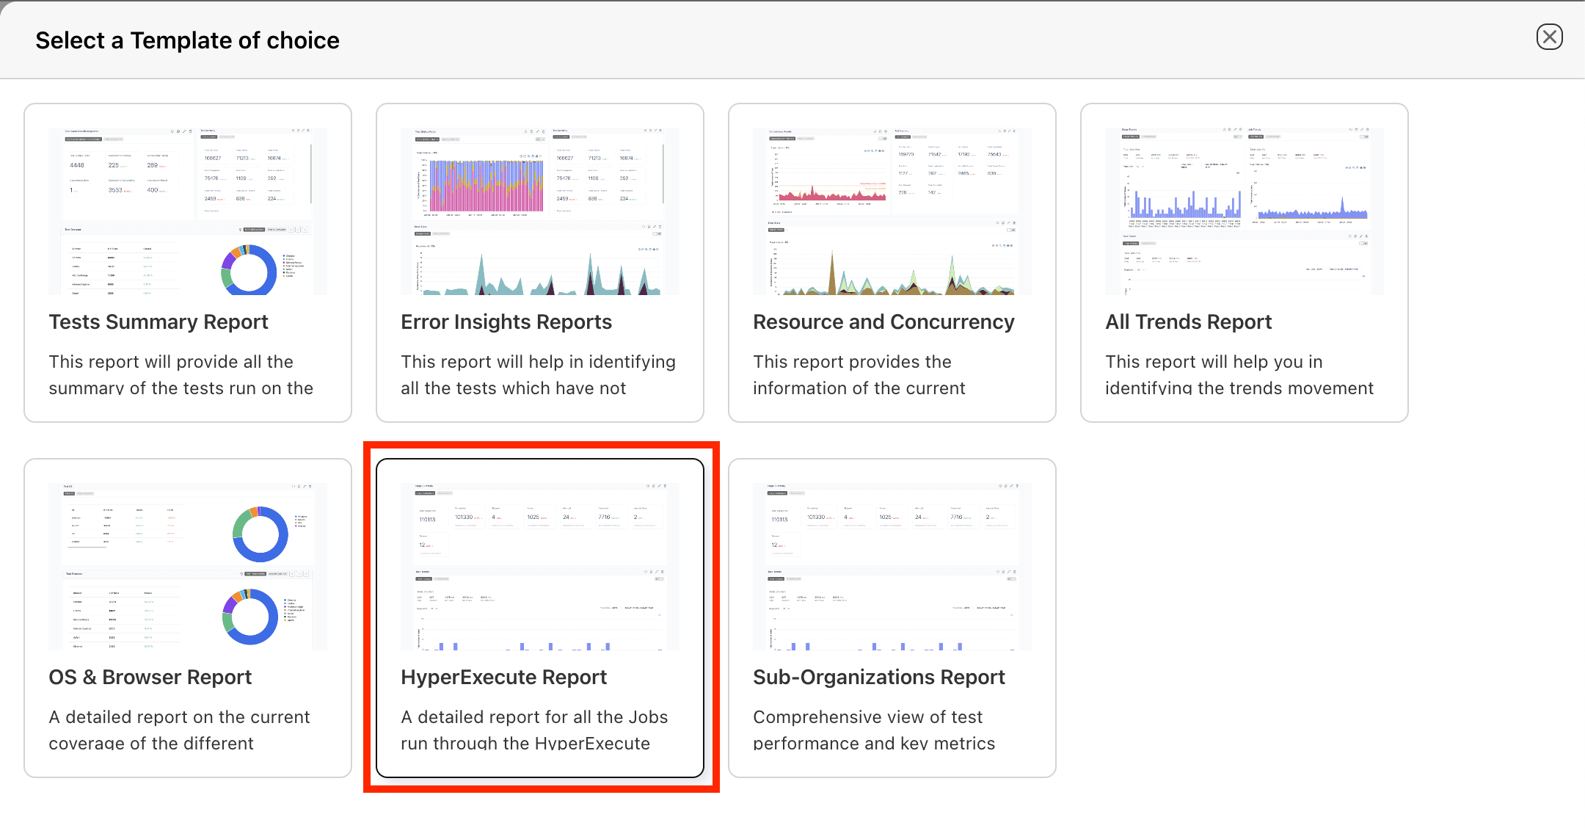
Task: Choose the OS & Browser Report title
Action: pyautogui.click(x=150, y=678)
